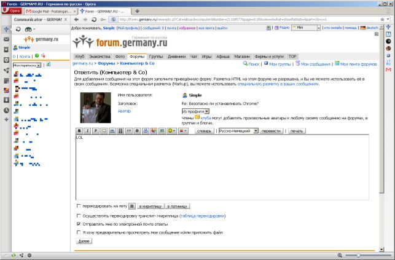
Task: Open the Mini radio dropdown
Action: click(306, 28)
